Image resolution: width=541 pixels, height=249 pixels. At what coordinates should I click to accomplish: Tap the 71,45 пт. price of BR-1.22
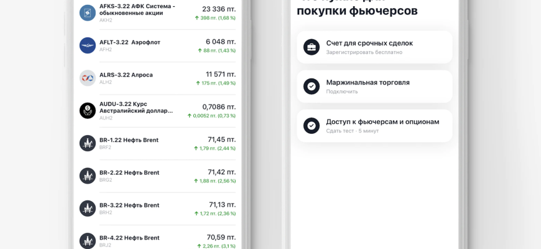[x=221, y=139]
